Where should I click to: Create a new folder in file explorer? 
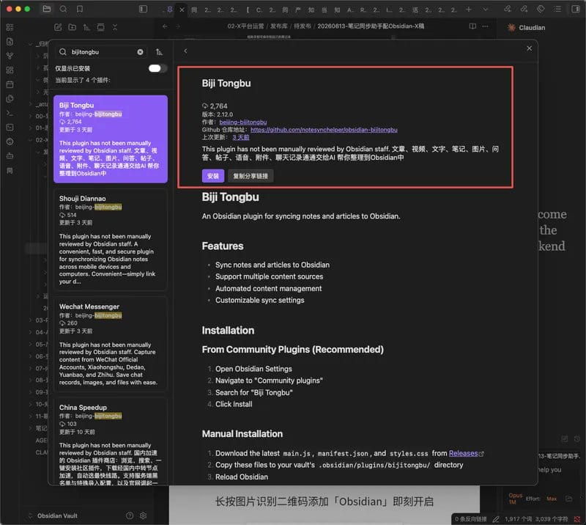pyautogui.click(x=72, y=27)
